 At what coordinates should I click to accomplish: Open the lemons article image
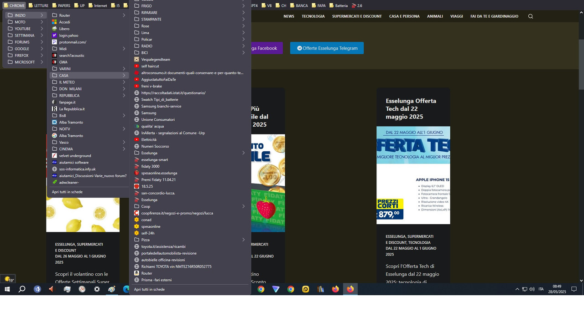click(x=83, y=215)
